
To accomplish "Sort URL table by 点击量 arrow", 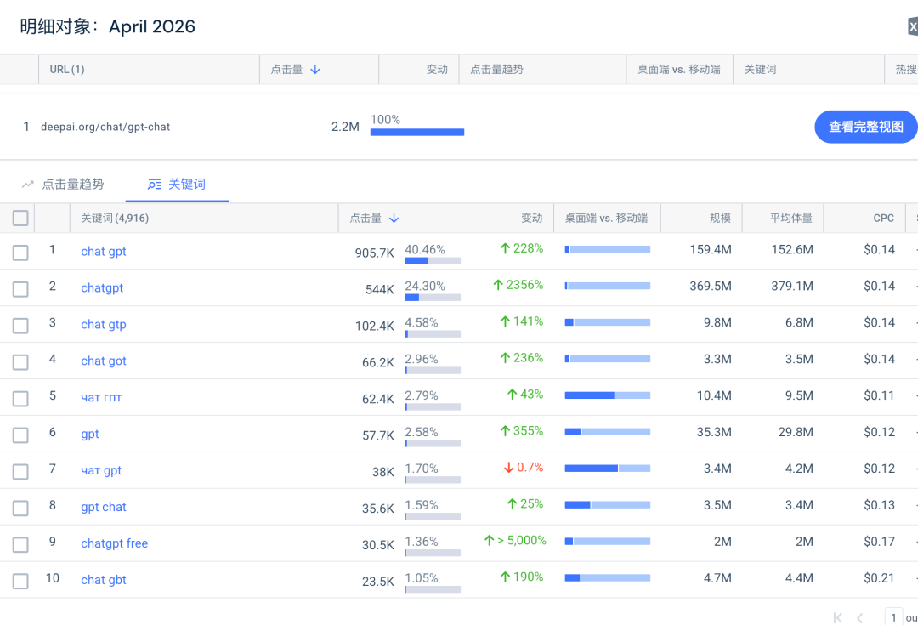I will point(315,70).
